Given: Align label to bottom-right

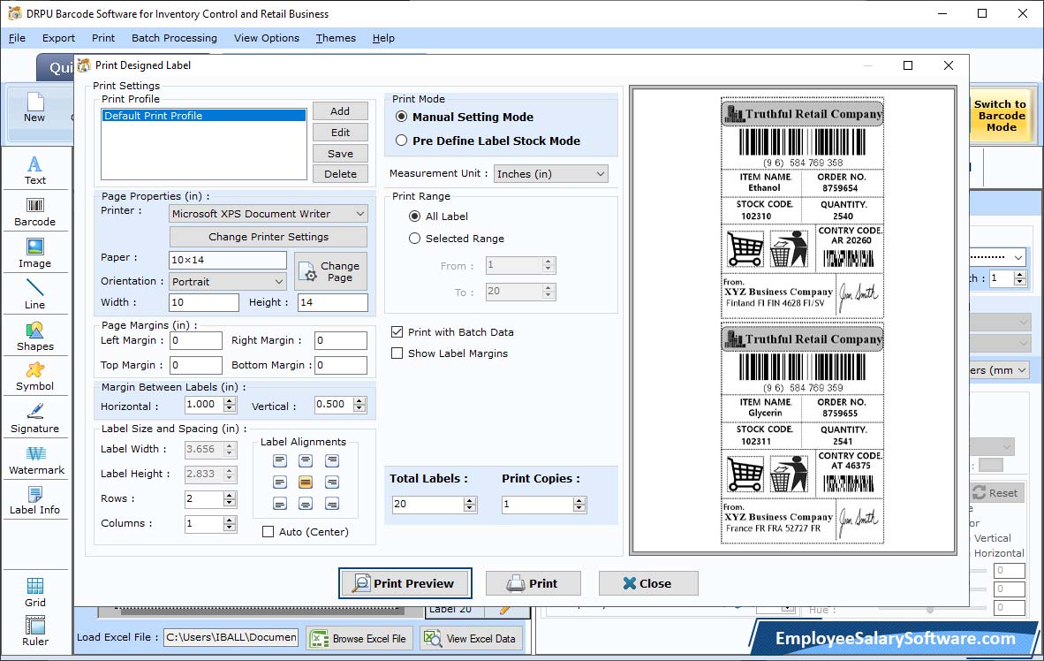Looking at the screenshot, I should point(331,504).
